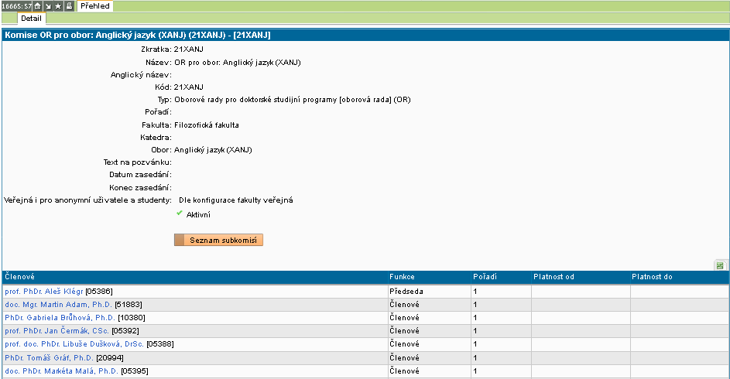Open prof. doc. PhDr. Libuše Dušková link
Screen dimensions: 730x379
(x=74, y=344)
